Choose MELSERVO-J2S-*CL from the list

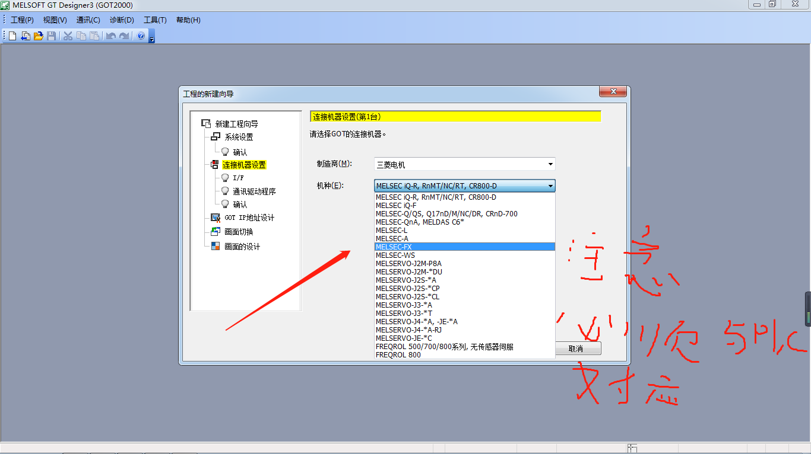465,297
